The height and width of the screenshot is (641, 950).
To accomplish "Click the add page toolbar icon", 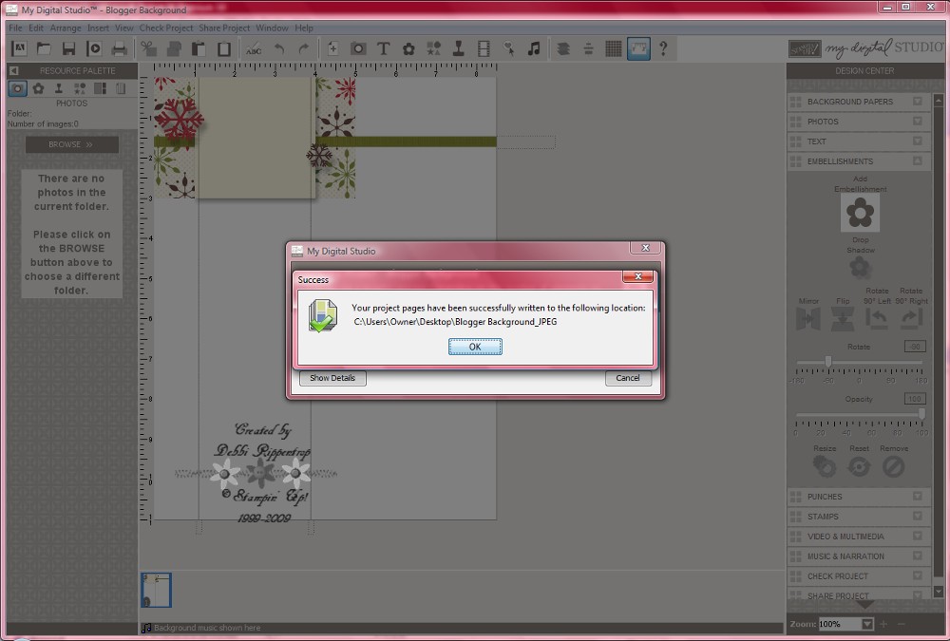I will (332, 48).
